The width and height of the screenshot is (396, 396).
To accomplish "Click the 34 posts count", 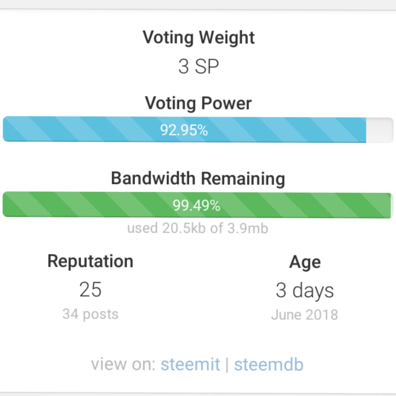I will click(x=90, y=314).
